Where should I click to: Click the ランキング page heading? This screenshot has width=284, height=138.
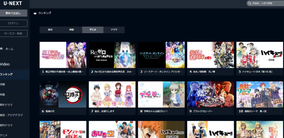(x=45, y=13)
